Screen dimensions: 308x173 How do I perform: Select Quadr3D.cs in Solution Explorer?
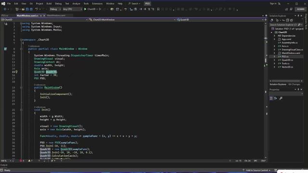(x=287, y=60)
